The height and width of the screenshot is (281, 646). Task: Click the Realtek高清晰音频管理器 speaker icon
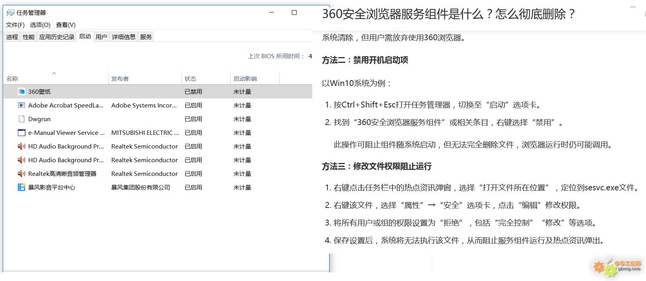point(22,174)
